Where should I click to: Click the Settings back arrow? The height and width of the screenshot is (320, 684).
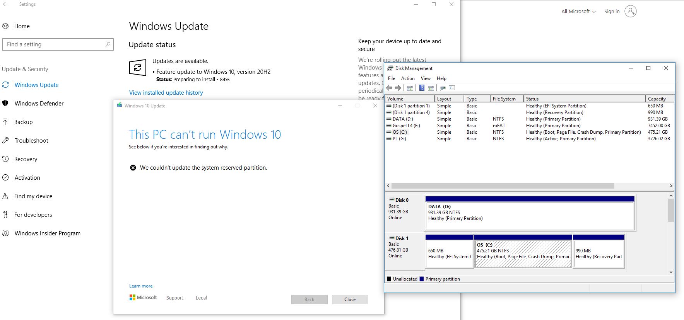click(x=5, y=4)
